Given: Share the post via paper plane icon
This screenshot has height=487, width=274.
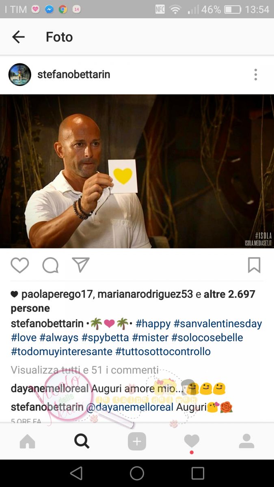Looking at the screenshot, I should click(x=81, y=265).
